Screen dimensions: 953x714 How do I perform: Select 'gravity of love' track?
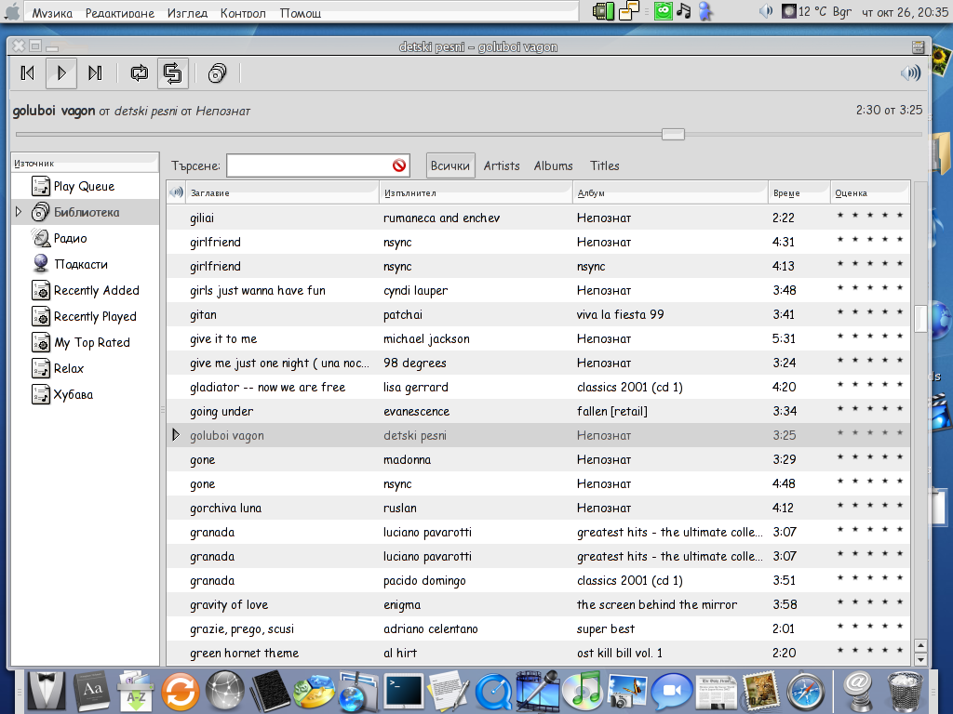pyautogui.click(x=538, y=604)
